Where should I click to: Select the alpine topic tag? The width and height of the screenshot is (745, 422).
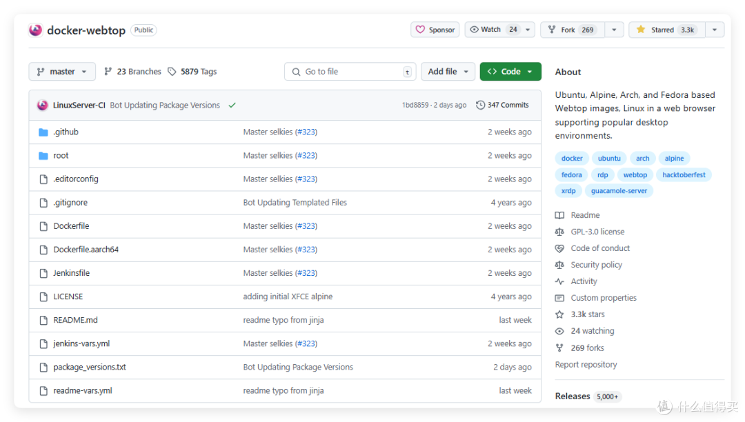[x=674, y=159]
